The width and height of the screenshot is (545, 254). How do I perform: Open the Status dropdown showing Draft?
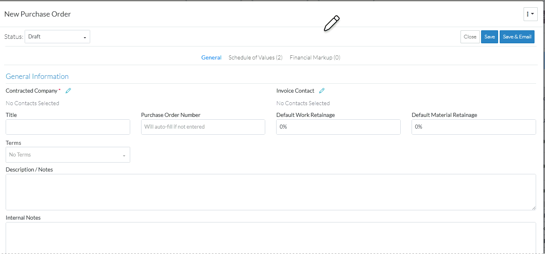[x=57, y=36]
